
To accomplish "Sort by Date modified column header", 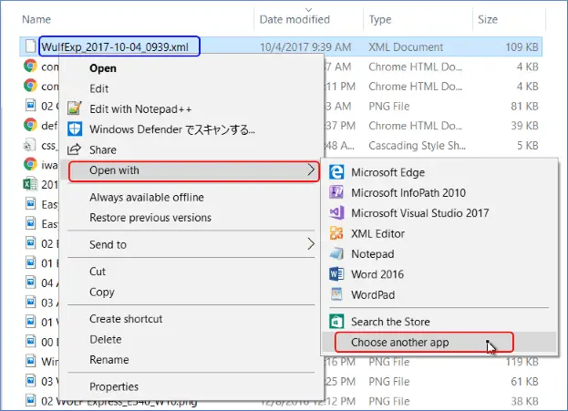I will 294,19.
